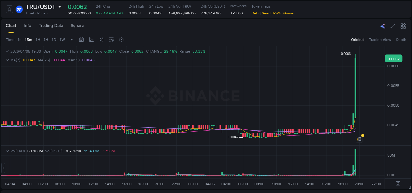Open the date range calendar picker
The height and width of the screenshot is (193, 412).
pyautogui.click(x=81, y=39)
